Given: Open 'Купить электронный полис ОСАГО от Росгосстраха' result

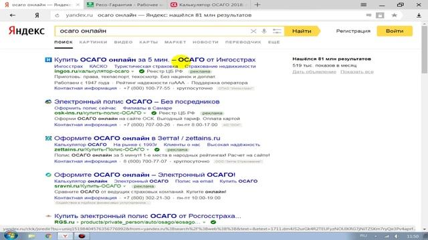Looking at the screenshot, I should (x=147, y=216).
